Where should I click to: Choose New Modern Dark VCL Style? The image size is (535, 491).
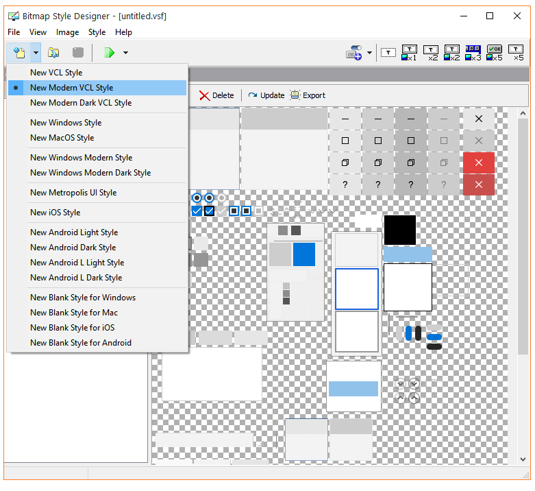point(97,103)
